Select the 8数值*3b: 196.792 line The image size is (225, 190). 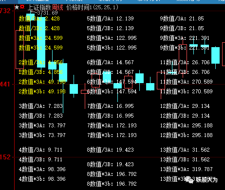point(112,184)
